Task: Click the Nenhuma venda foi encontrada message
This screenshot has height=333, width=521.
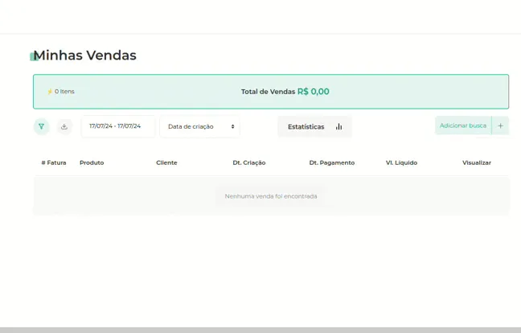Action: (271, 196)
